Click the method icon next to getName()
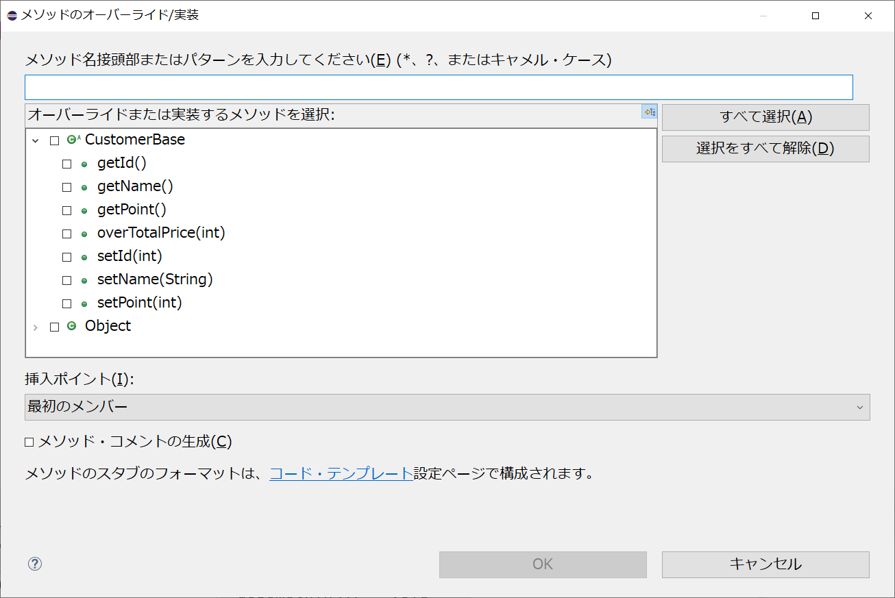Viewport: 895px width, 598px height. (84, 186)
